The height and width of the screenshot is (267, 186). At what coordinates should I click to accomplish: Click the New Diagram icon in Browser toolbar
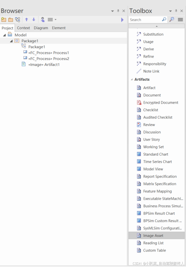point(17,20)
